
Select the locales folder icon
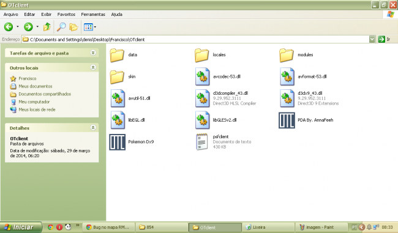click(202, 55)
